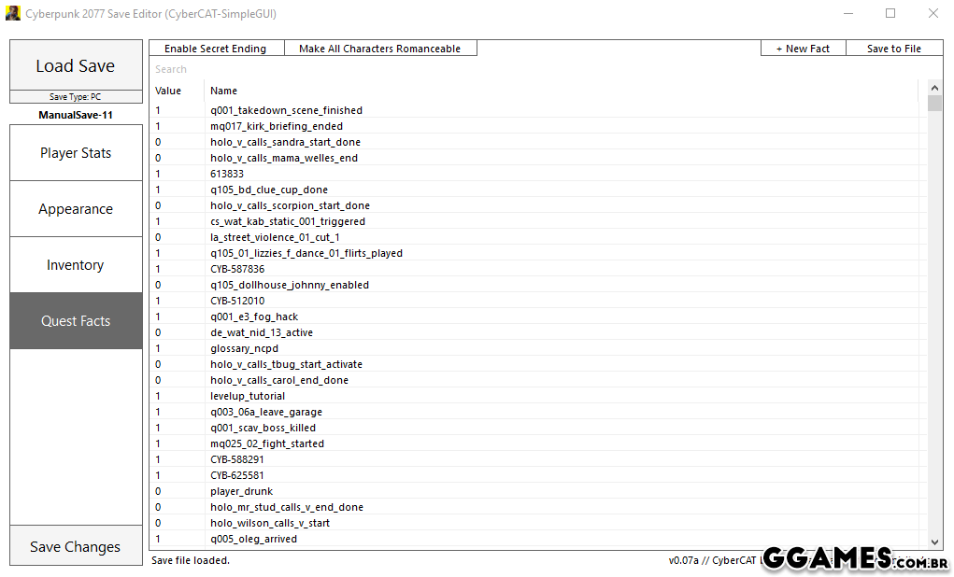Click the Save Changes button

point(75,547)
